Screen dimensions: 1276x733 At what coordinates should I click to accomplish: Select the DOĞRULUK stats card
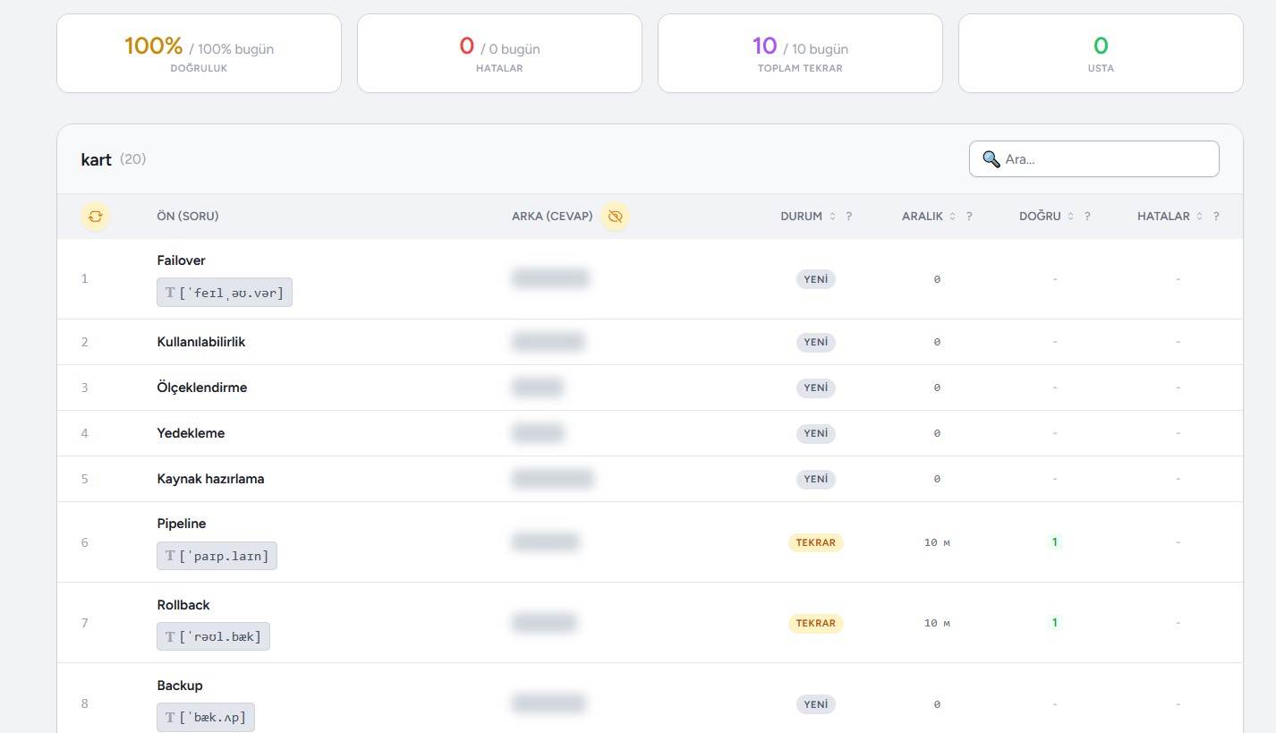click(199, 53)
